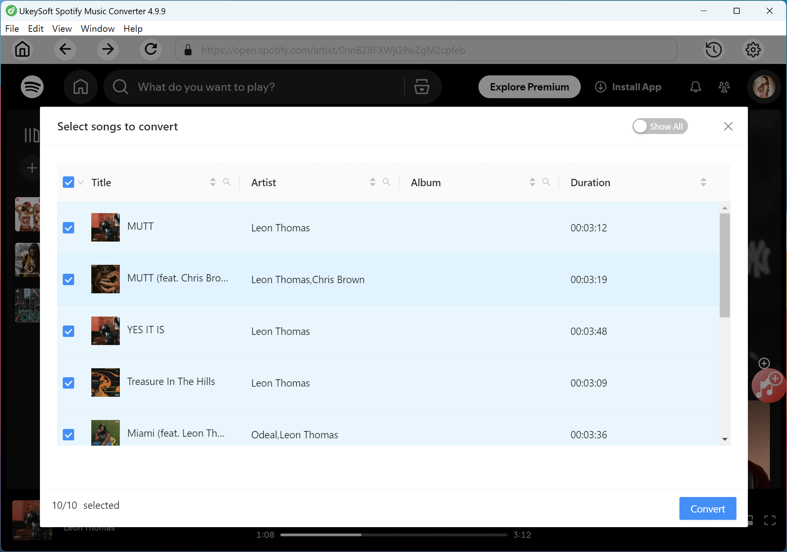Open the selection options dropdown arrow
The height and width of the screenshot is (552, 787).
pyautogui.click(x=80, y=183)
